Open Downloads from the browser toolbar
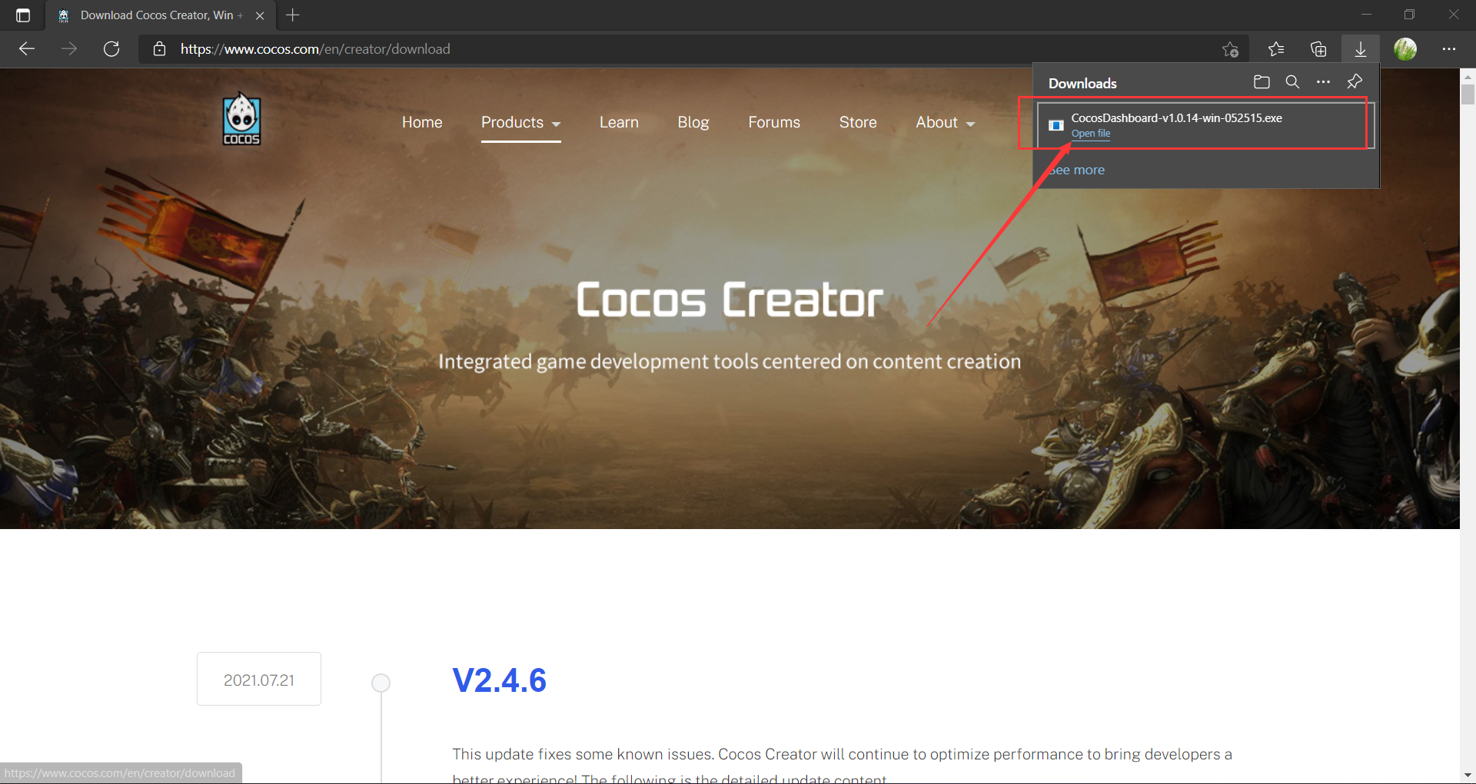1476x784 pixels. 1360,48
